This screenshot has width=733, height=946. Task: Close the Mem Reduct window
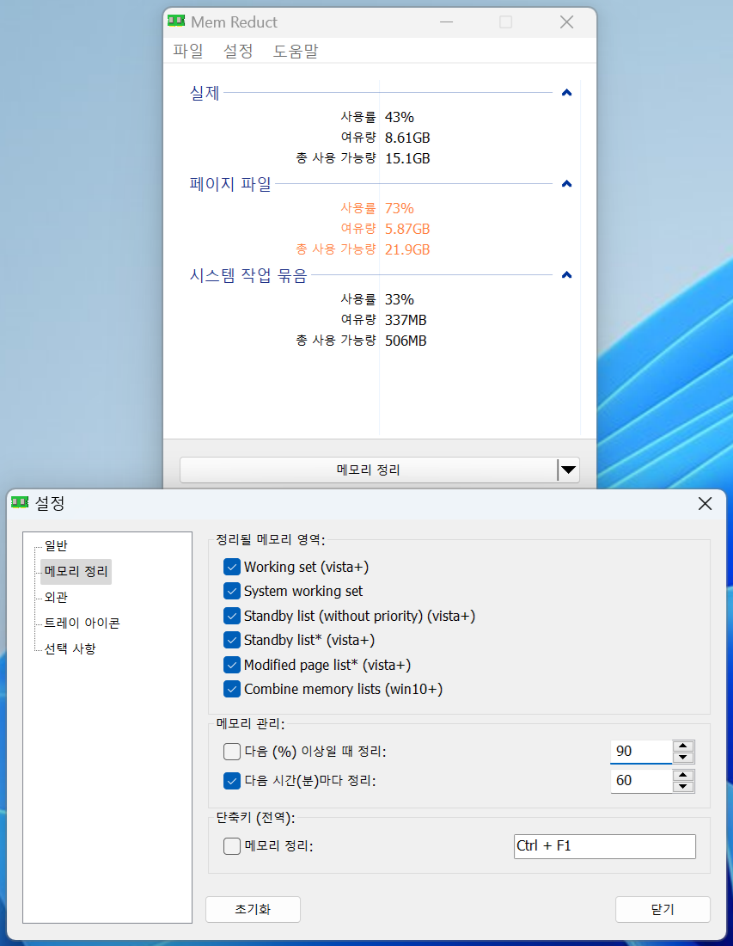coord(566,22)
